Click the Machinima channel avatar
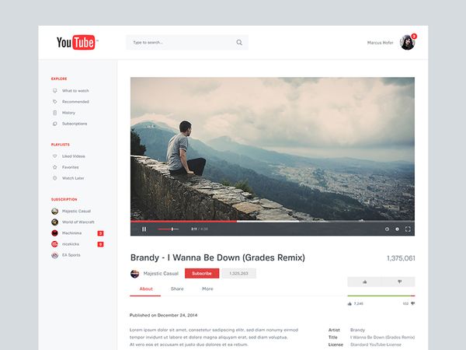Image resolution: width=466 pixels, height=350 pixels. pos(54,233)
